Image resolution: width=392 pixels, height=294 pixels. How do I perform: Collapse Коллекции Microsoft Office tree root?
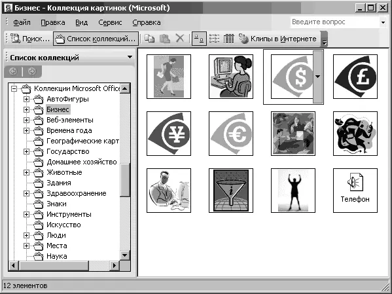coord(14,88)
